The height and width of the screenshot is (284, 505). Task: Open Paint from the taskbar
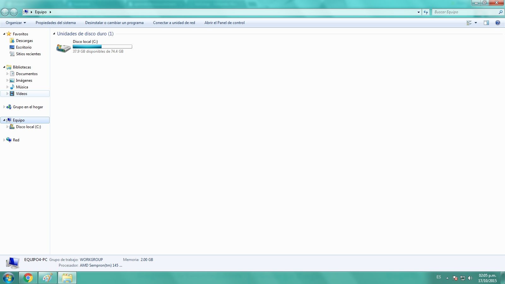(x=48, y=278)
